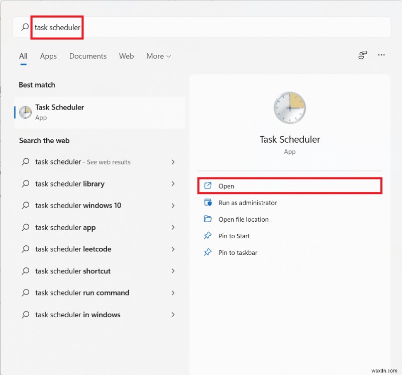The height and width of the screenshot is (375, 402).
Task: Expand the 'task scheduler library' suggestion chevron
Action: point(173,184)
